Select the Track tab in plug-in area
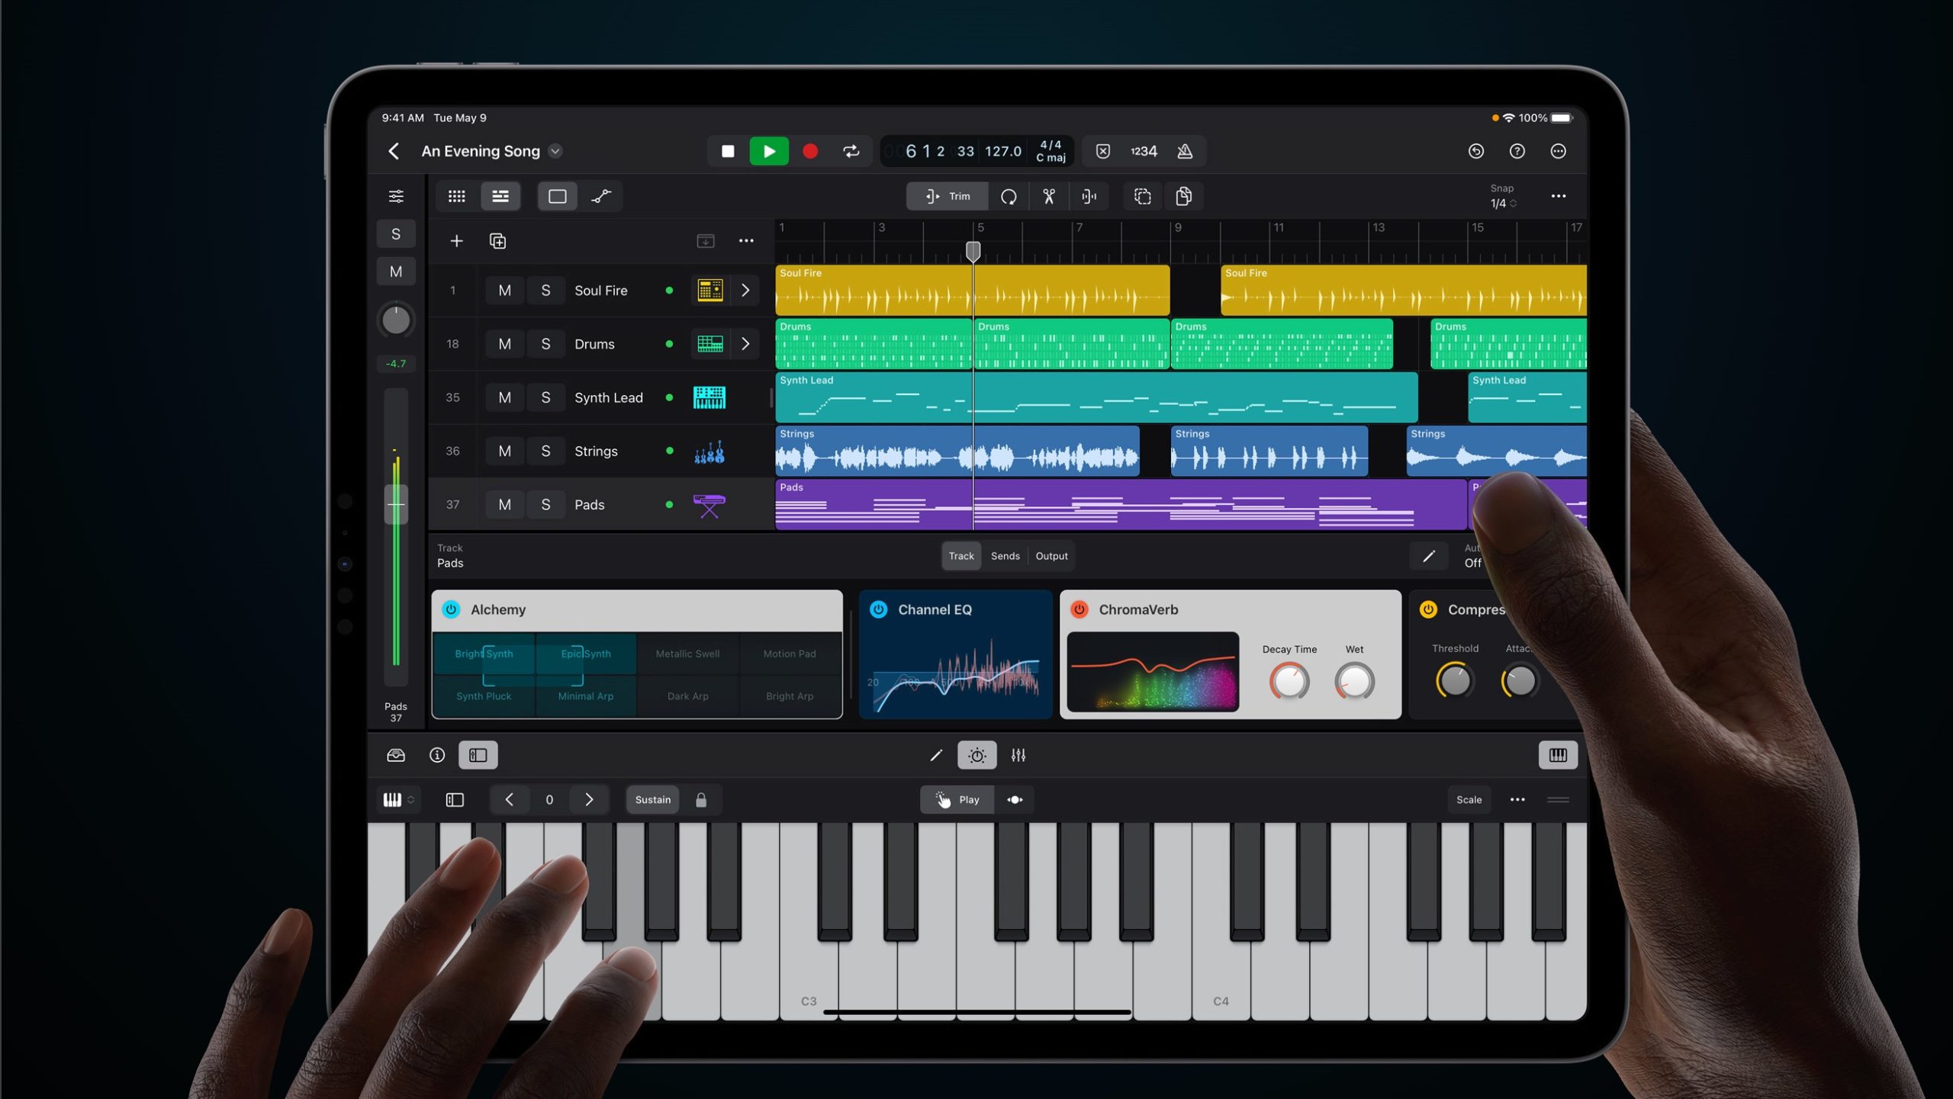1953x1099 pixels. (961, 556)
